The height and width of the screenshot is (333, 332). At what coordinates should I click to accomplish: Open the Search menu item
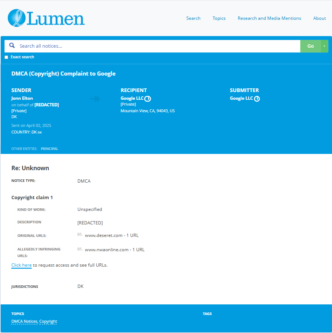tap(193, 18)
